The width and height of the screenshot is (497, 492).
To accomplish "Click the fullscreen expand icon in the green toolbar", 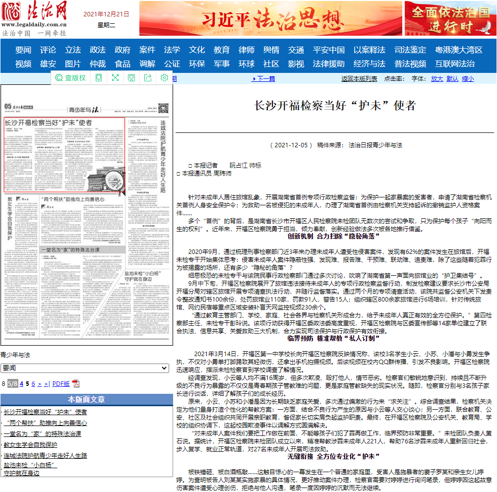I will tap(115, 78).
